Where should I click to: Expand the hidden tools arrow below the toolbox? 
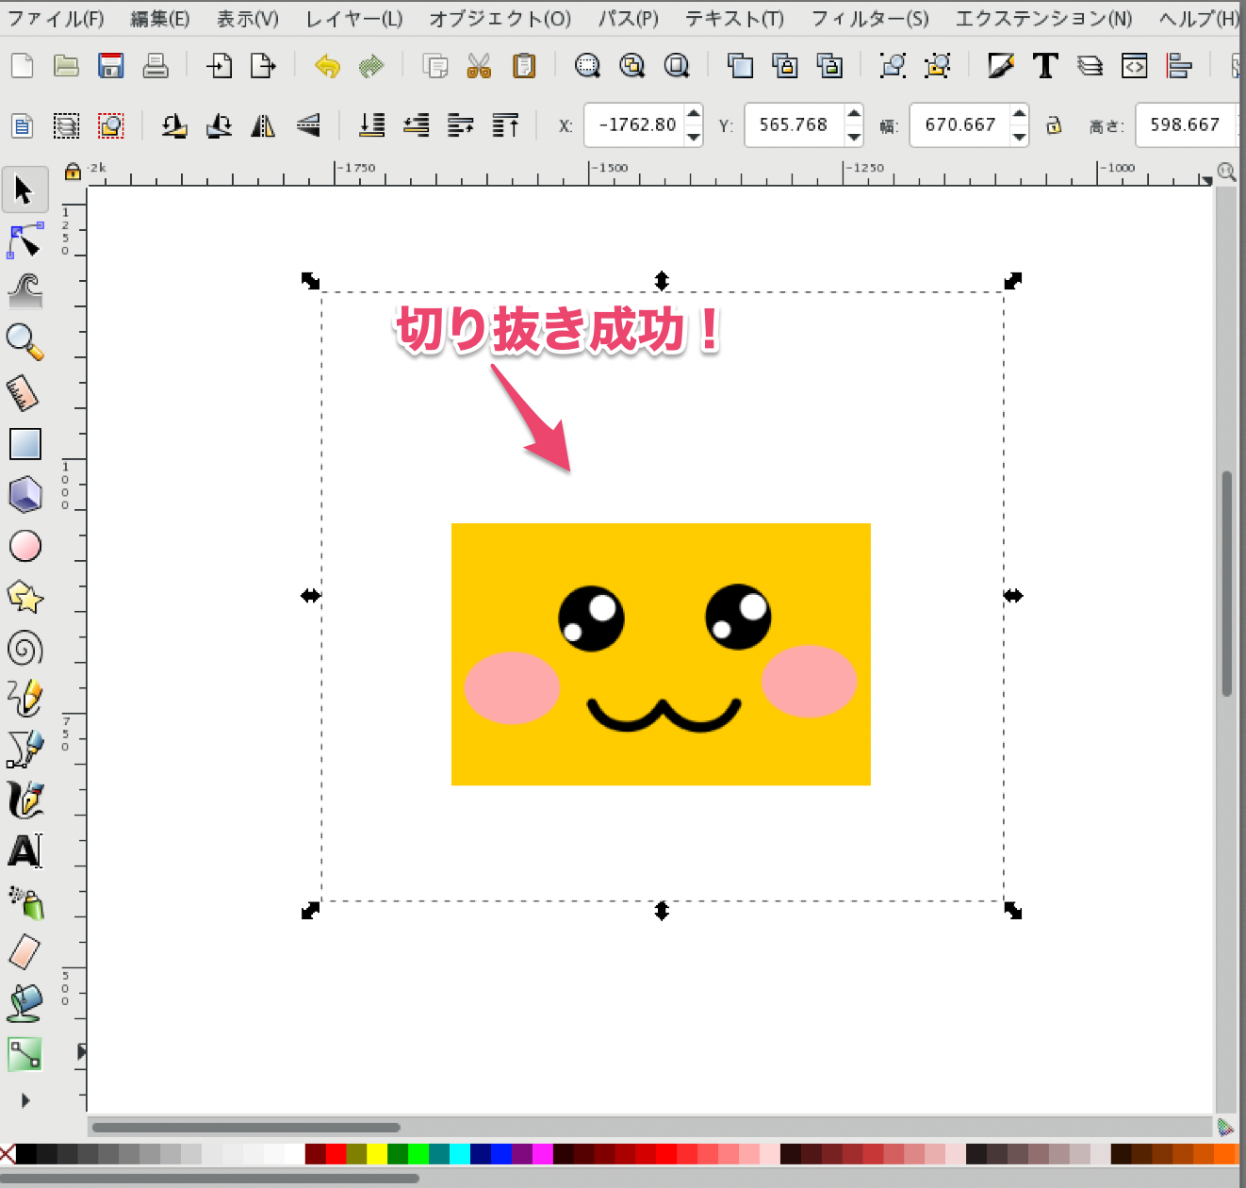(x=25, y=1099)
